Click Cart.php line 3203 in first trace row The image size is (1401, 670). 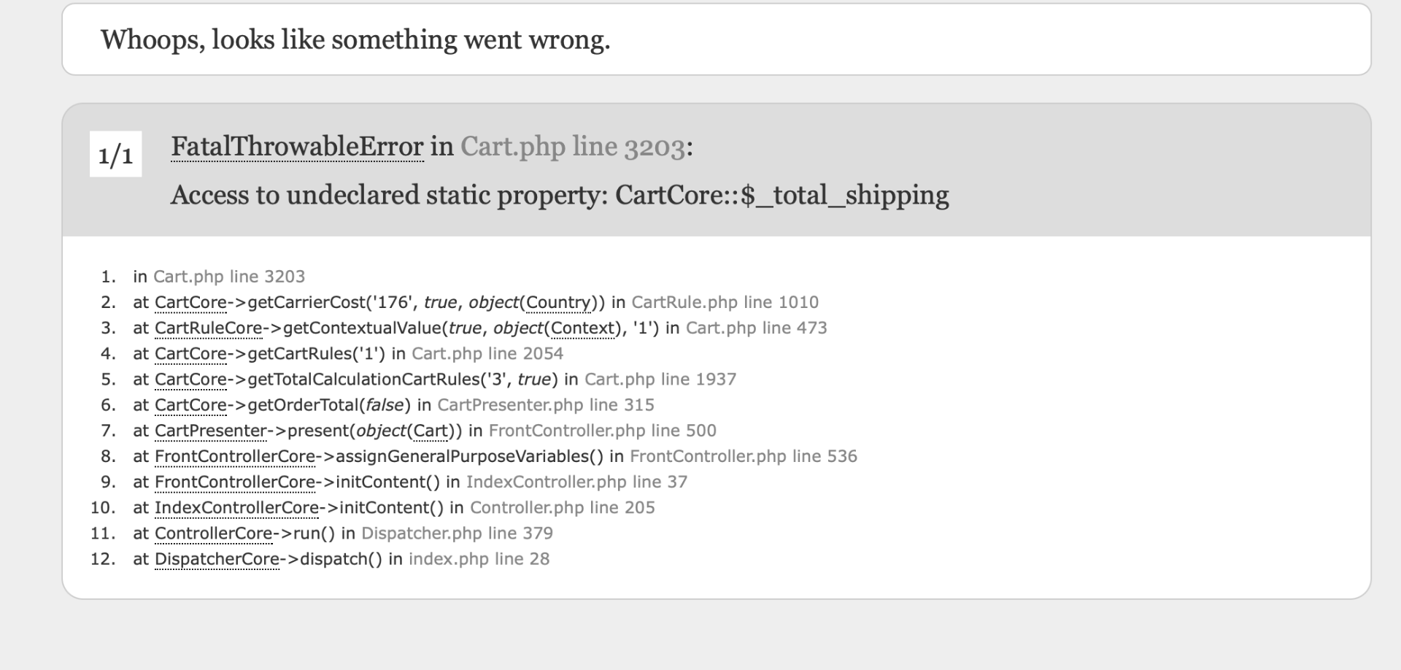click(229, 277)
